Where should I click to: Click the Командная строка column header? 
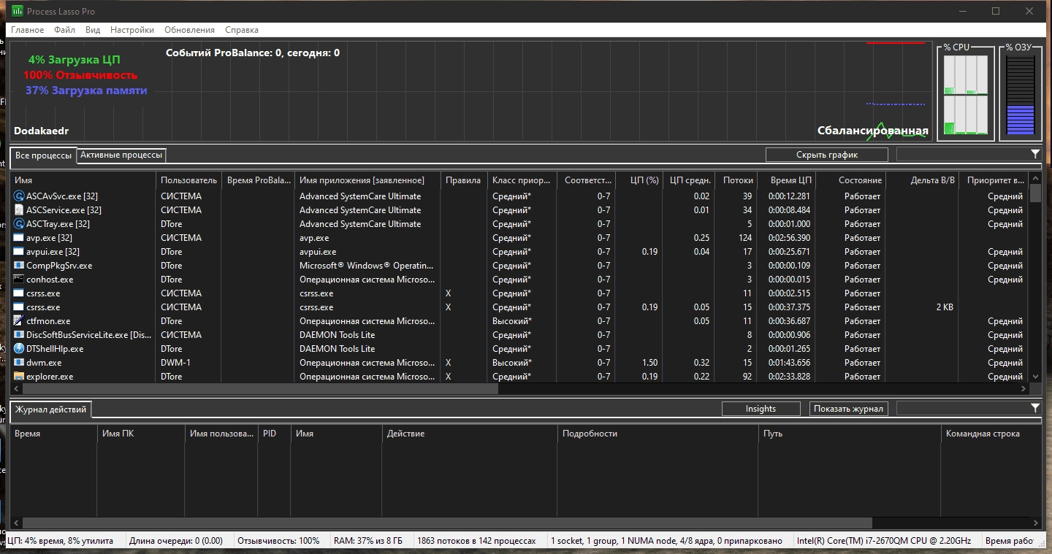990,434
